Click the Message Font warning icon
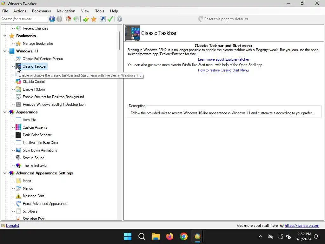The width and height of the screenshot is (325, 244). pyautogui.click(x=18, y=196)
